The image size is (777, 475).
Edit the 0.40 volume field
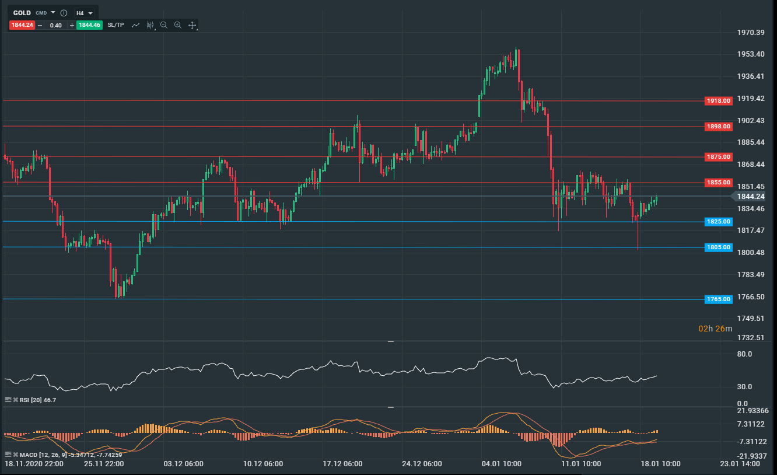coord(56,25)
